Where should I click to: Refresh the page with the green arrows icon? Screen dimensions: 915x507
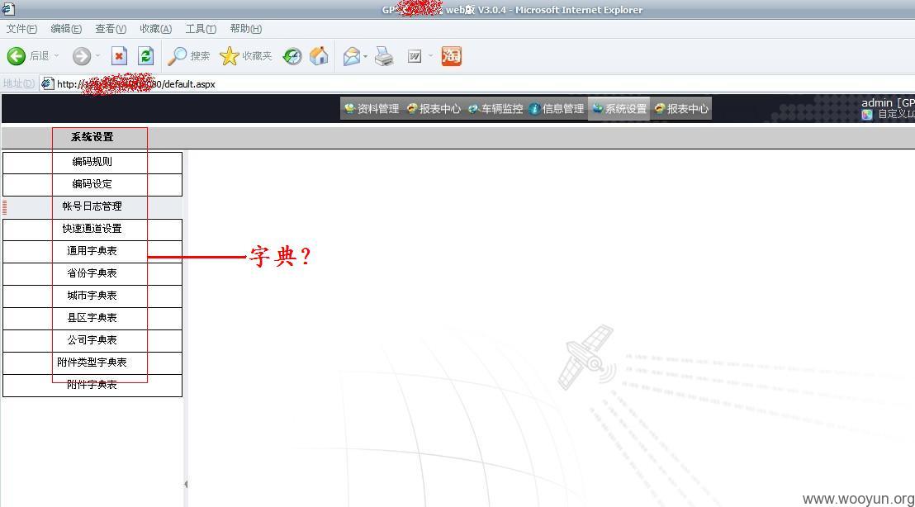click(x=145, y=56)
